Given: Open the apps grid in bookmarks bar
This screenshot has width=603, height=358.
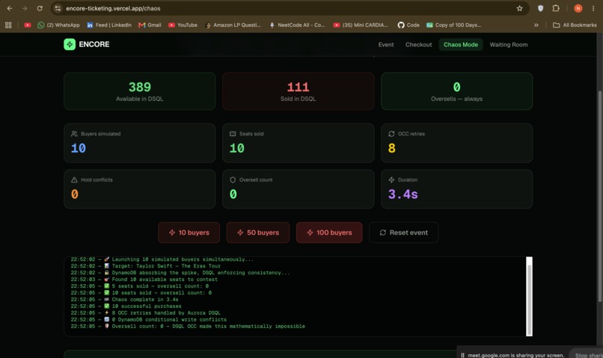Looking at the screenshot, I should pyautogui.click(x=8, y=25).
